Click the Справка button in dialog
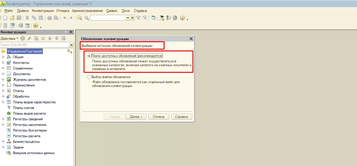 coord(181,117)
